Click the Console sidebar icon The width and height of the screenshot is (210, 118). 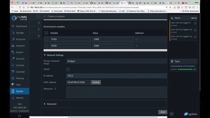pos(13,65)
